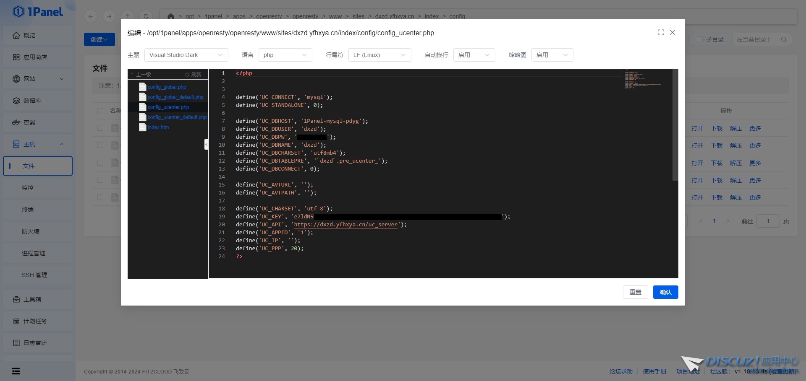Click the forward navigation arrow button

pyautogui.click(x=109, y=16)
